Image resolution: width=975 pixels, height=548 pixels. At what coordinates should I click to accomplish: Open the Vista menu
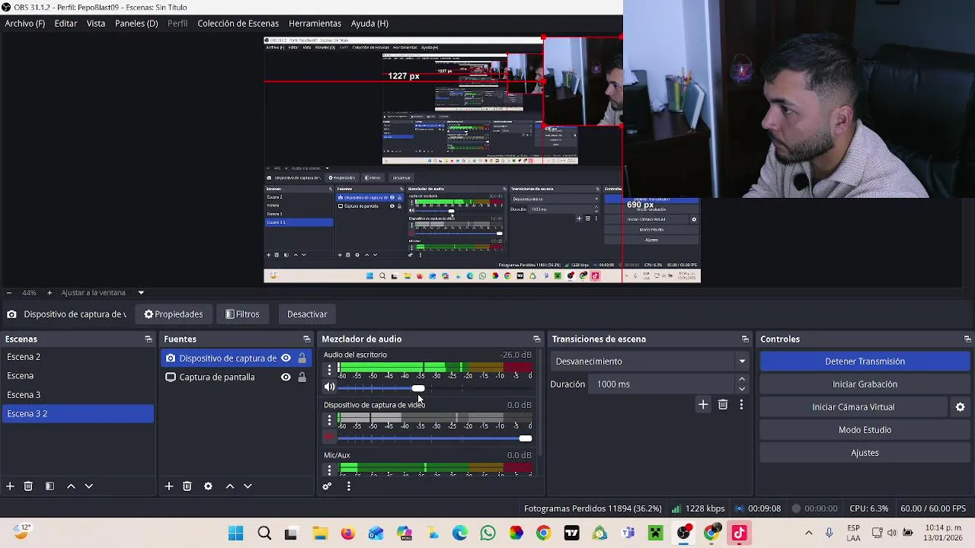click(x=96, y=24)
